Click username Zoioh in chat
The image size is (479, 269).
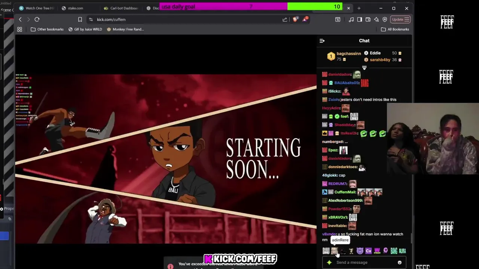333,100
